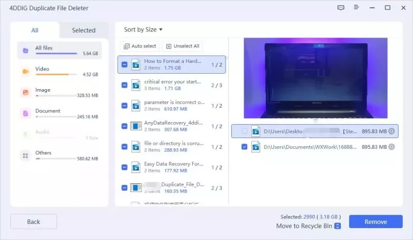Click locate icon beside WXWork file path
Viewport: 413px width, 240px height.
pyautogui.click(x=391, y=147)
